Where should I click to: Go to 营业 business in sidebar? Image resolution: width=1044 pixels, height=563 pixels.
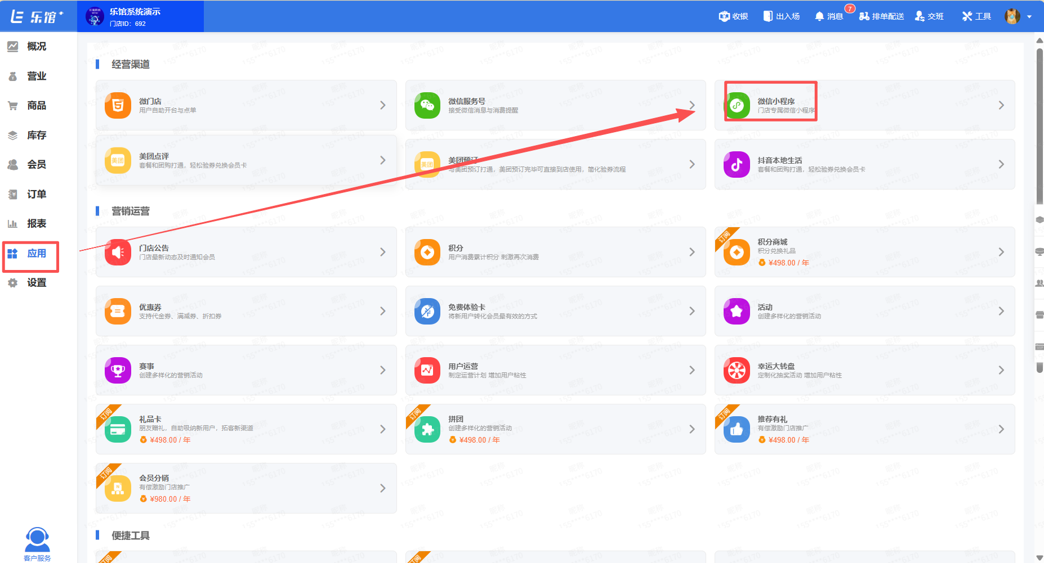[x=27, y=76]
